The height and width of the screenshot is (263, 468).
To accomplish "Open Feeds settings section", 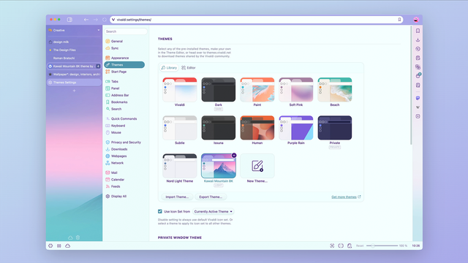I will point(113,186).
